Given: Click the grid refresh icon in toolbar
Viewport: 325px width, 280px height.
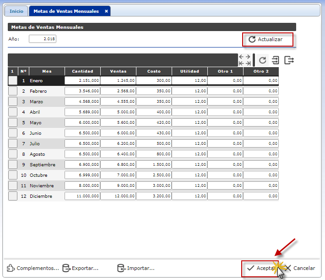Looking at the screenshot, I should point(262,60).
